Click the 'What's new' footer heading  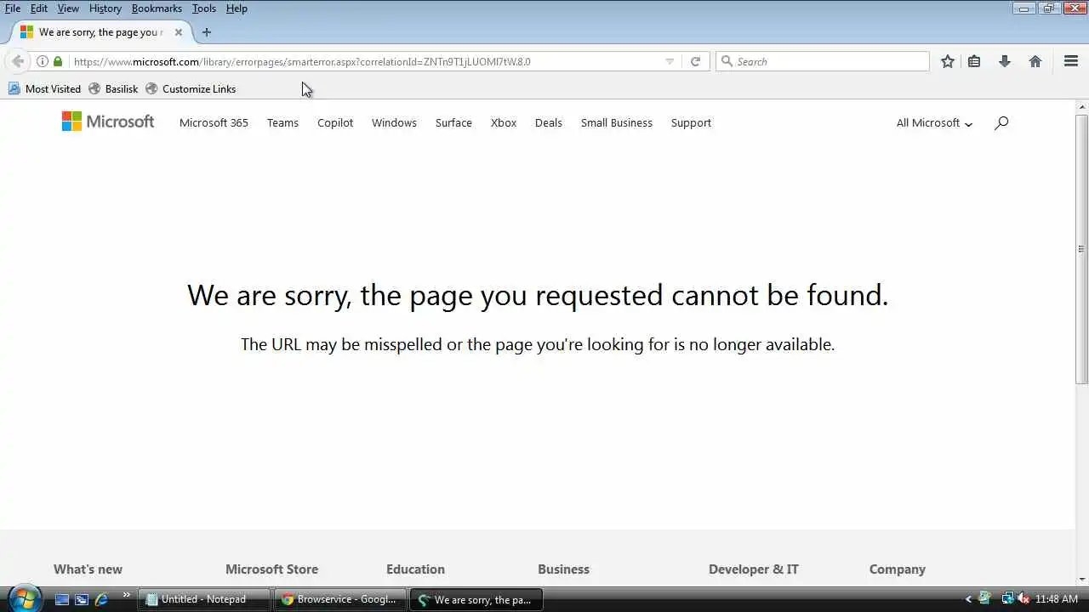coord(88,569)
